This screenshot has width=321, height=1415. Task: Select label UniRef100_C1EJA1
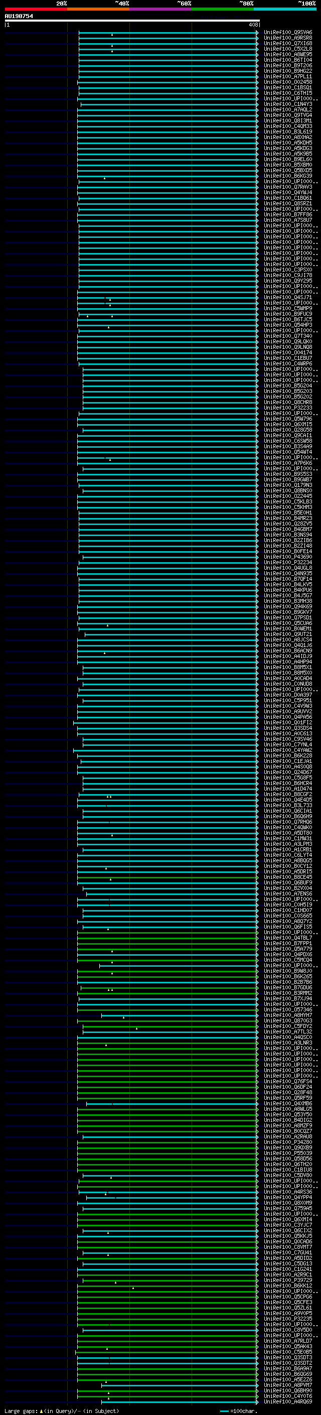coord(287,761)
